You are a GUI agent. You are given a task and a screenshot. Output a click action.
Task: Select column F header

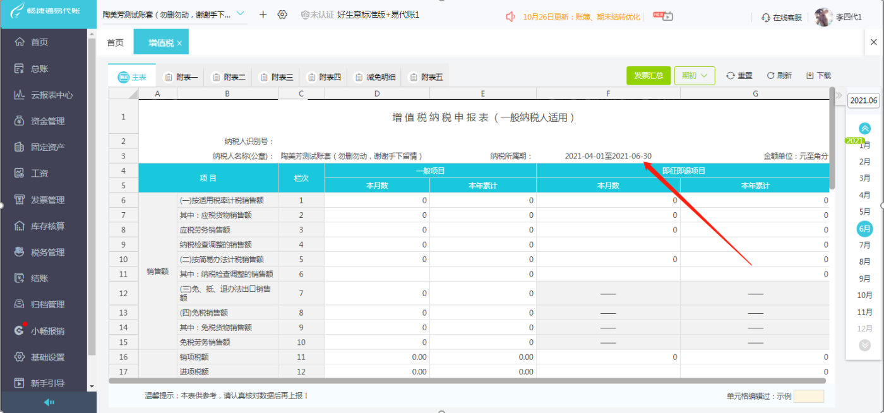[608, 94]
